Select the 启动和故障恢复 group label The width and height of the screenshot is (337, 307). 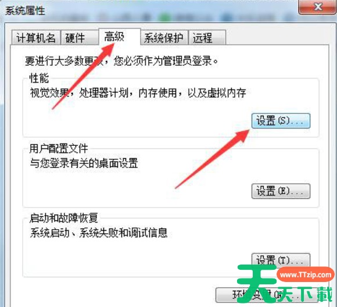(63, 218)
